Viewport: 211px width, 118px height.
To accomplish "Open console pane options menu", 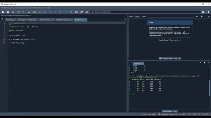I will (209, 63).
